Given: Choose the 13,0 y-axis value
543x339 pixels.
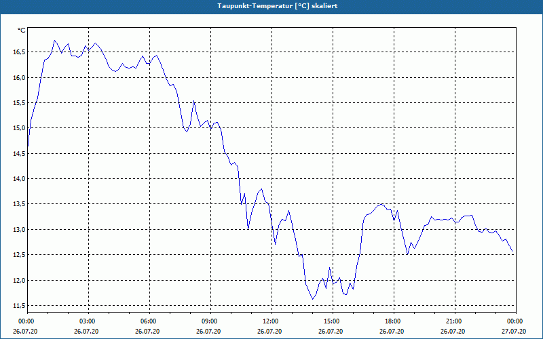Looking at the screenshot, I should [20, 230].
